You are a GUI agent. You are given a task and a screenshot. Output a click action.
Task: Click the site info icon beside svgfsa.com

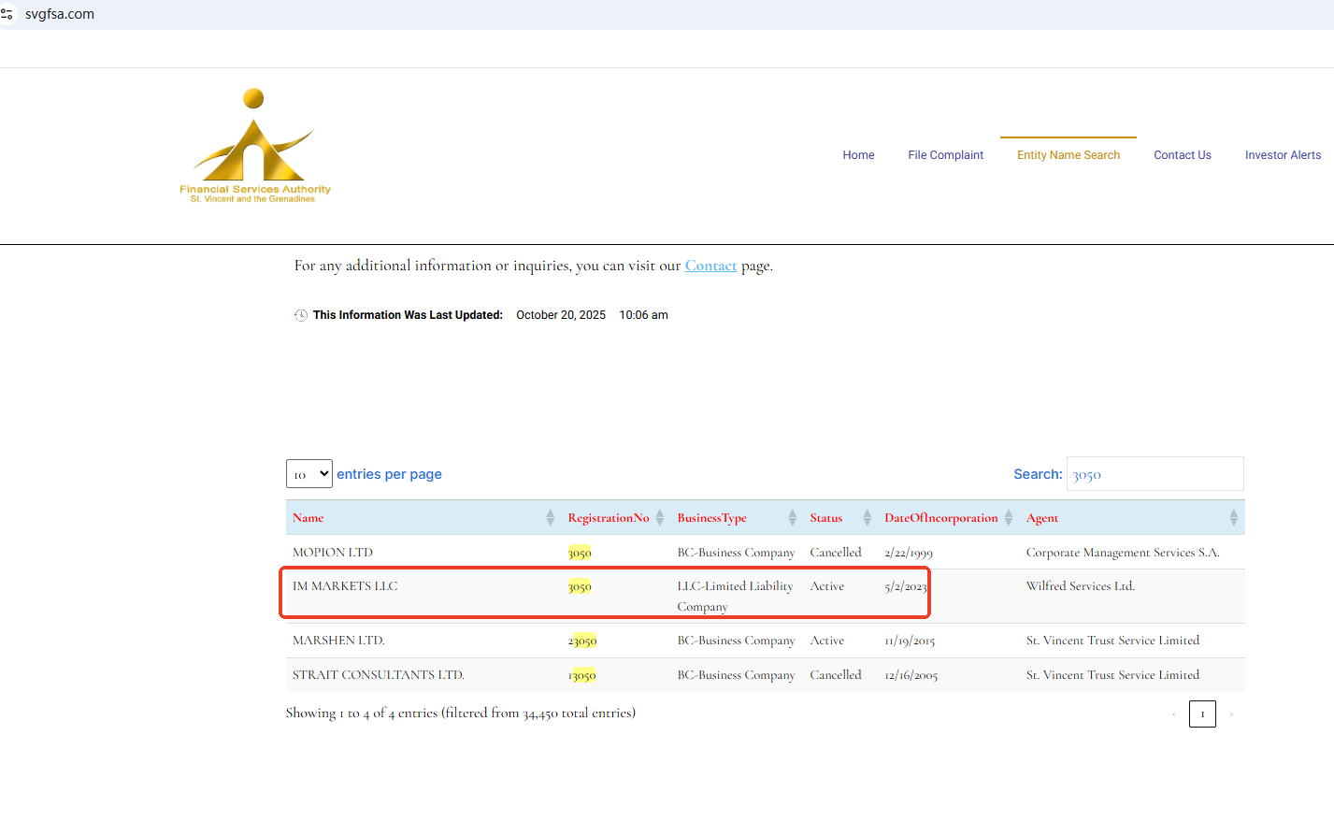[7, 14]
